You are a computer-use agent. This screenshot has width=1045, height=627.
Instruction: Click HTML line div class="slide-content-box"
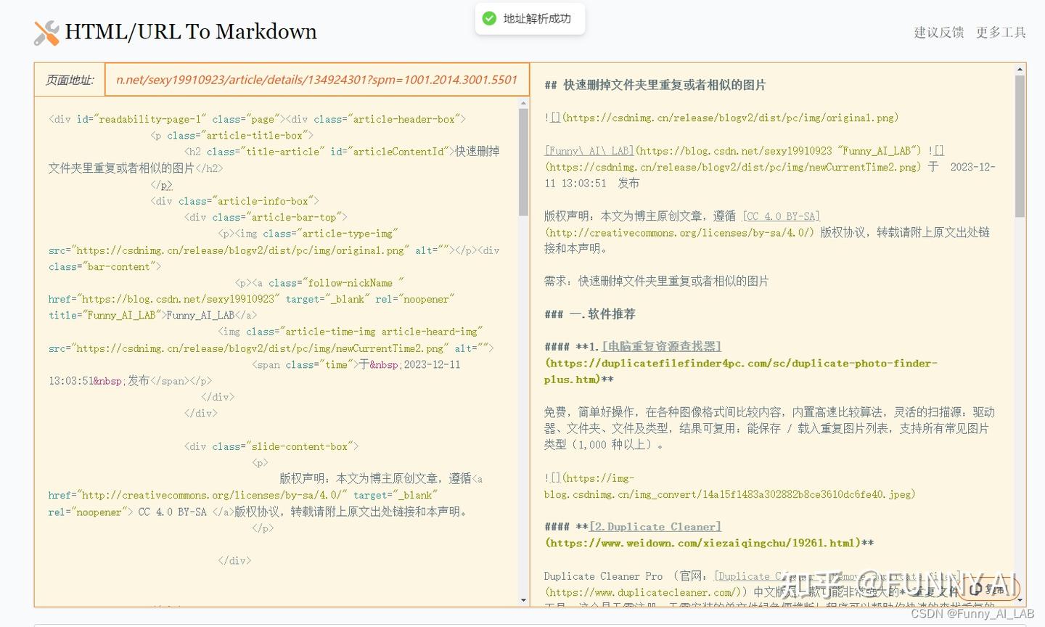tap(271, 446)
